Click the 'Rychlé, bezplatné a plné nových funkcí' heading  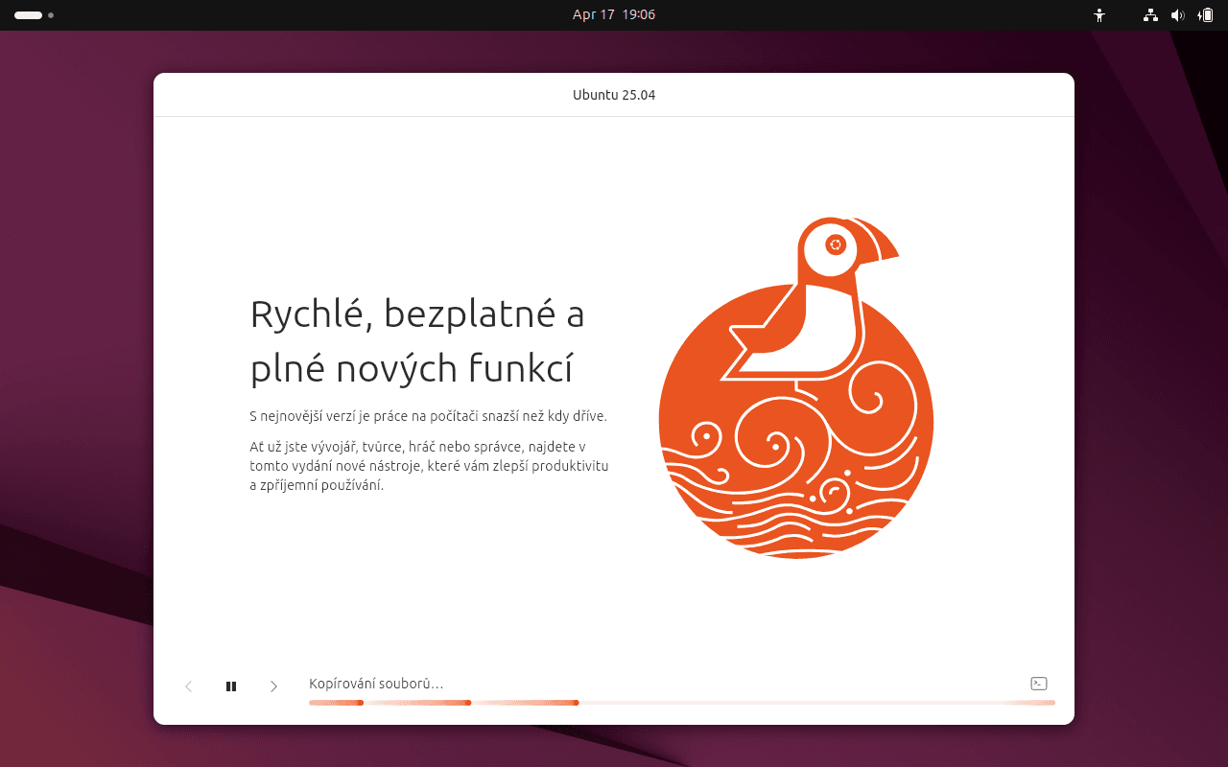417,340
